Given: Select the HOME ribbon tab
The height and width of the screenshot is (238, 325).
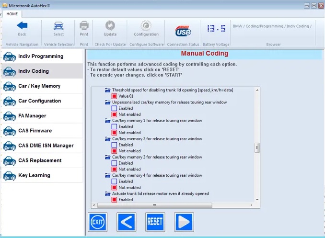Looking at the screenshot, I should 12,14.
